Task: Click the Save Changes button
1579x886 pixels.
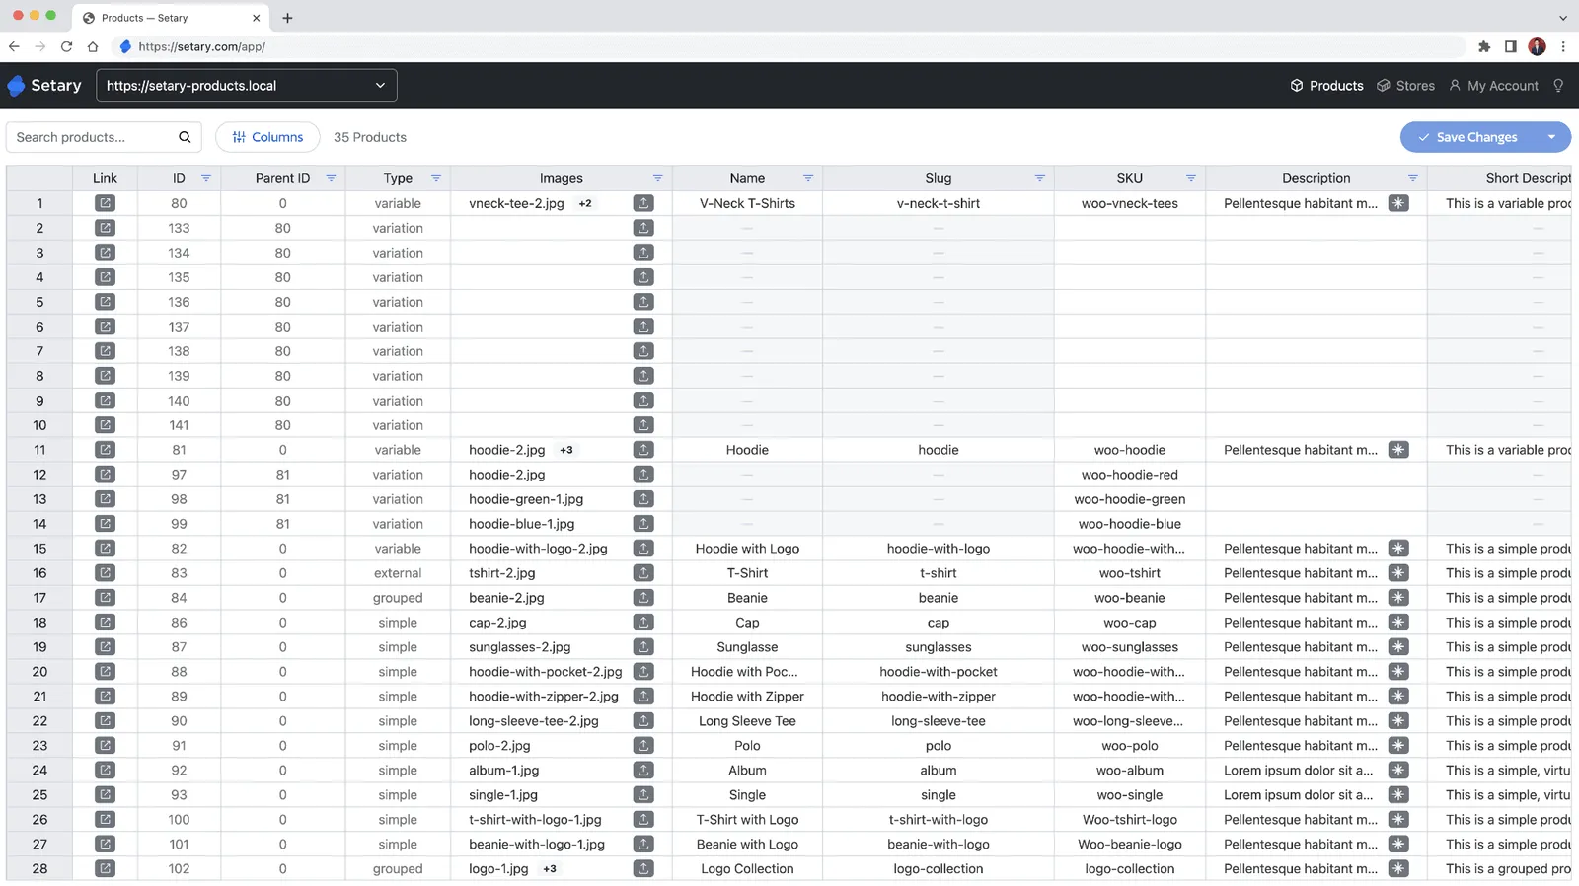Action: coord(1468,137)
